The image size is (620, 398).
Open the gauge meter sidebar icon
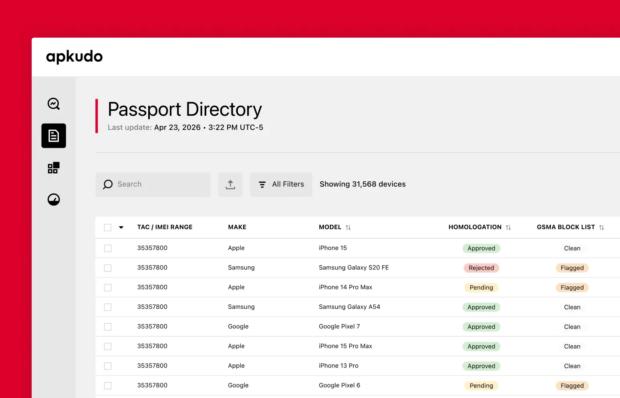tap(54, 199)
